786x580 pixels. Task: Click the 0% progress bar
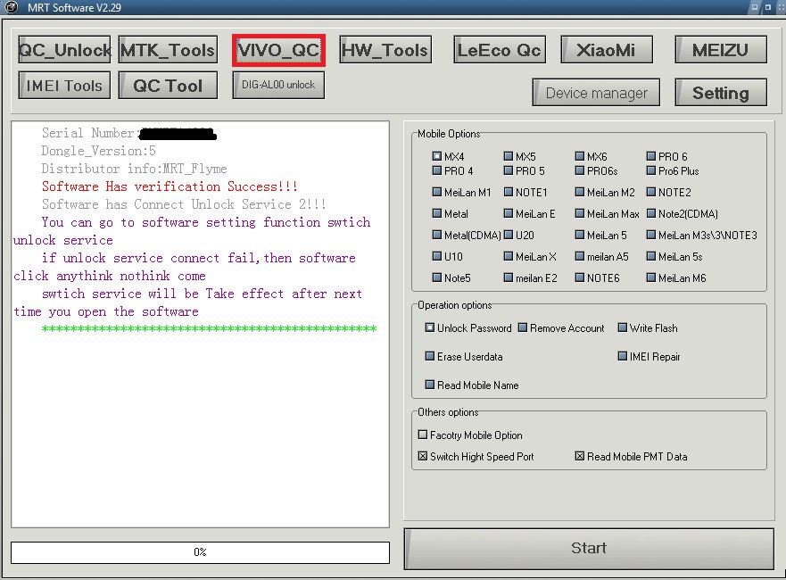click(200, 552)
